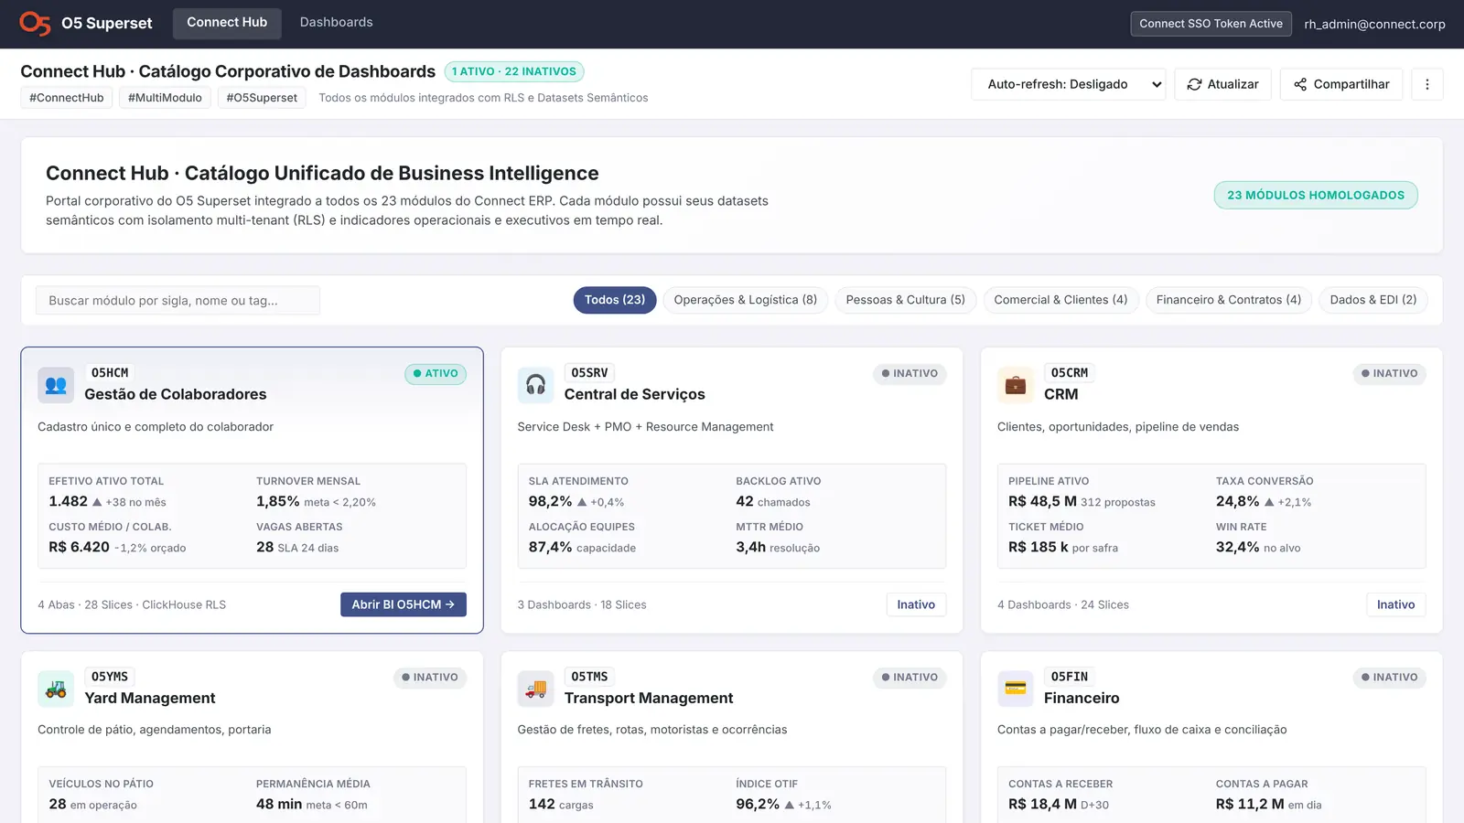Click the Transport Management truck icon

tap(535, 689)
